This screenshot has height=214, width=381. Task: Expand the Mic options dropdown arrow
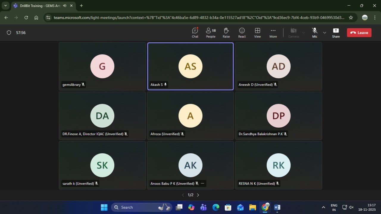(x=324, y=33)
